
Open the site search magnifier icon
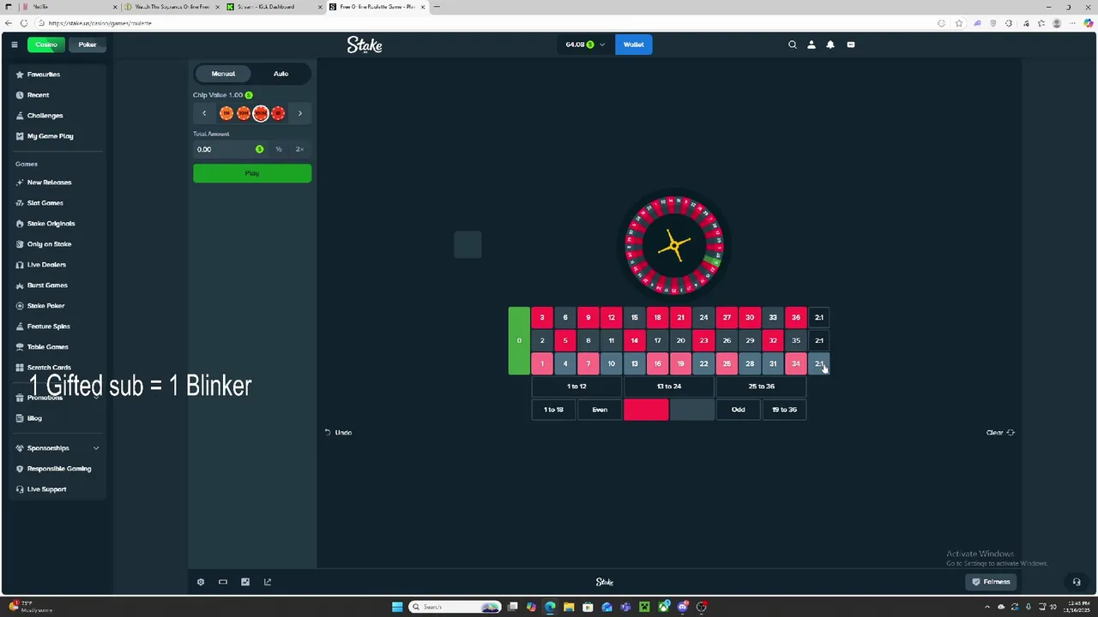pyautogui.click(x=793, y=45)
